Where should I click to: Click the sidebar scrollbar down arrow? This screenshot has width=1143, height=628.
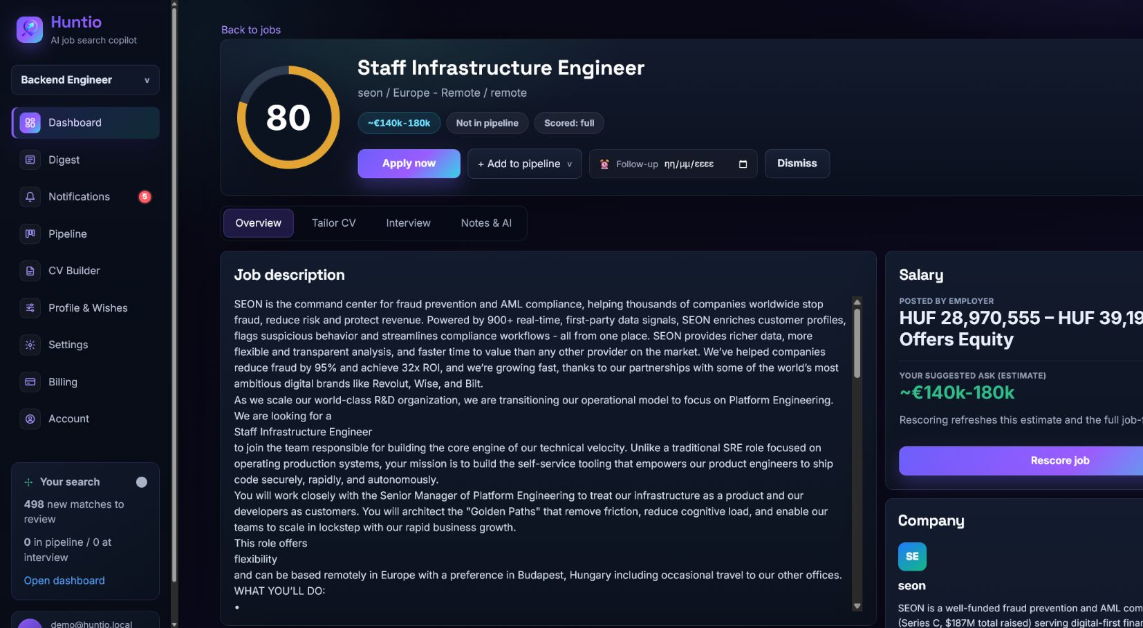[174, 624]
